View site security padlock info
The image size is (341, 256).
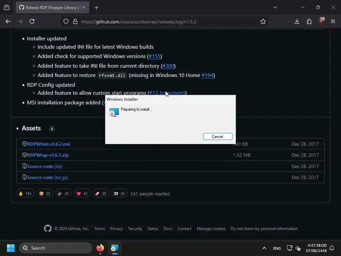point(75,21)
